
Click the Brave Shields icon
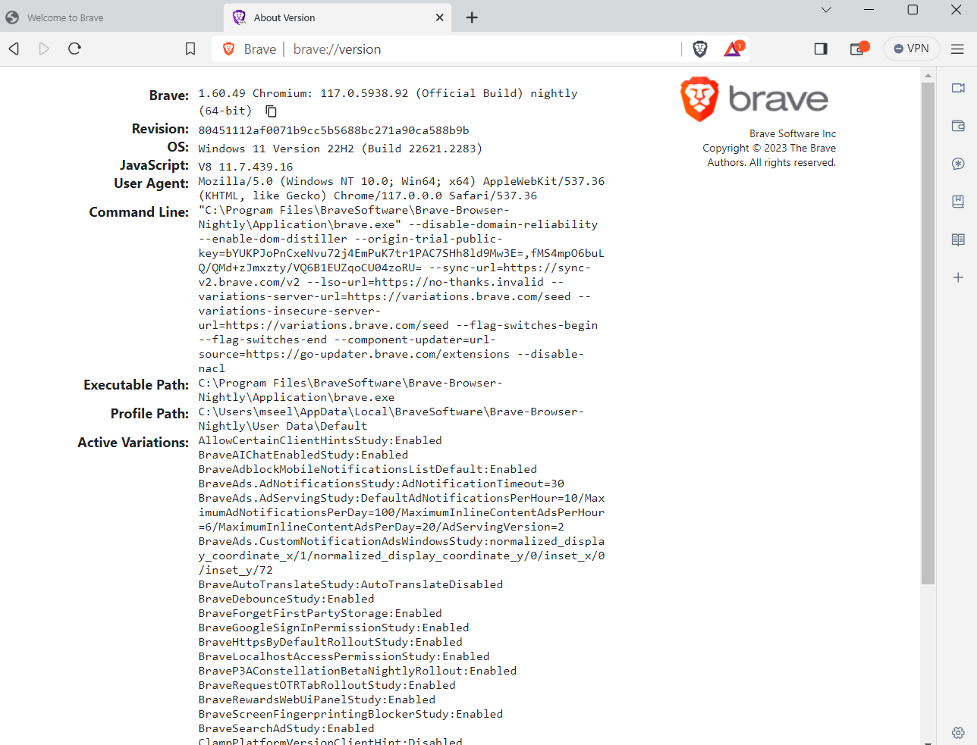click(x=699, y=48)
